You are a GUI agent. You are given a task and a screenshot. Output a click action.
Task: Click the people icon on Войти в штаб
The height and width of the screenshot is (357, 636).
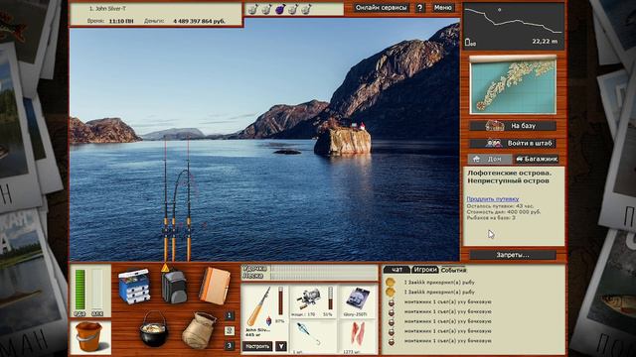click(x=494, y=143)
